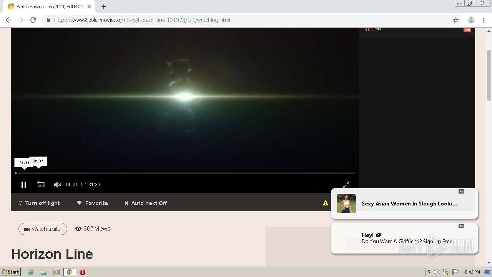This screenshot has width=492, height=277.
Task: Open the Hey! girlfriend ad notification
Action: point(404,238)
